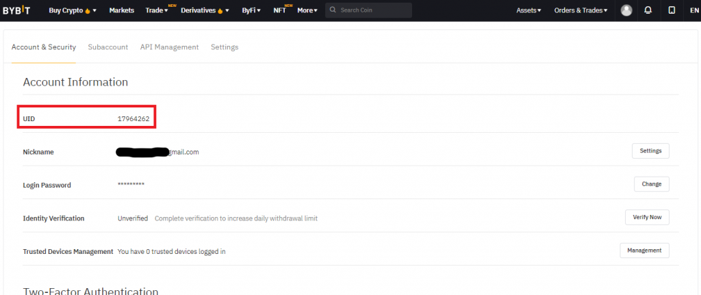701x295 pixels.
Task: Open the NFT page
Action: click(x=279, y=10)
